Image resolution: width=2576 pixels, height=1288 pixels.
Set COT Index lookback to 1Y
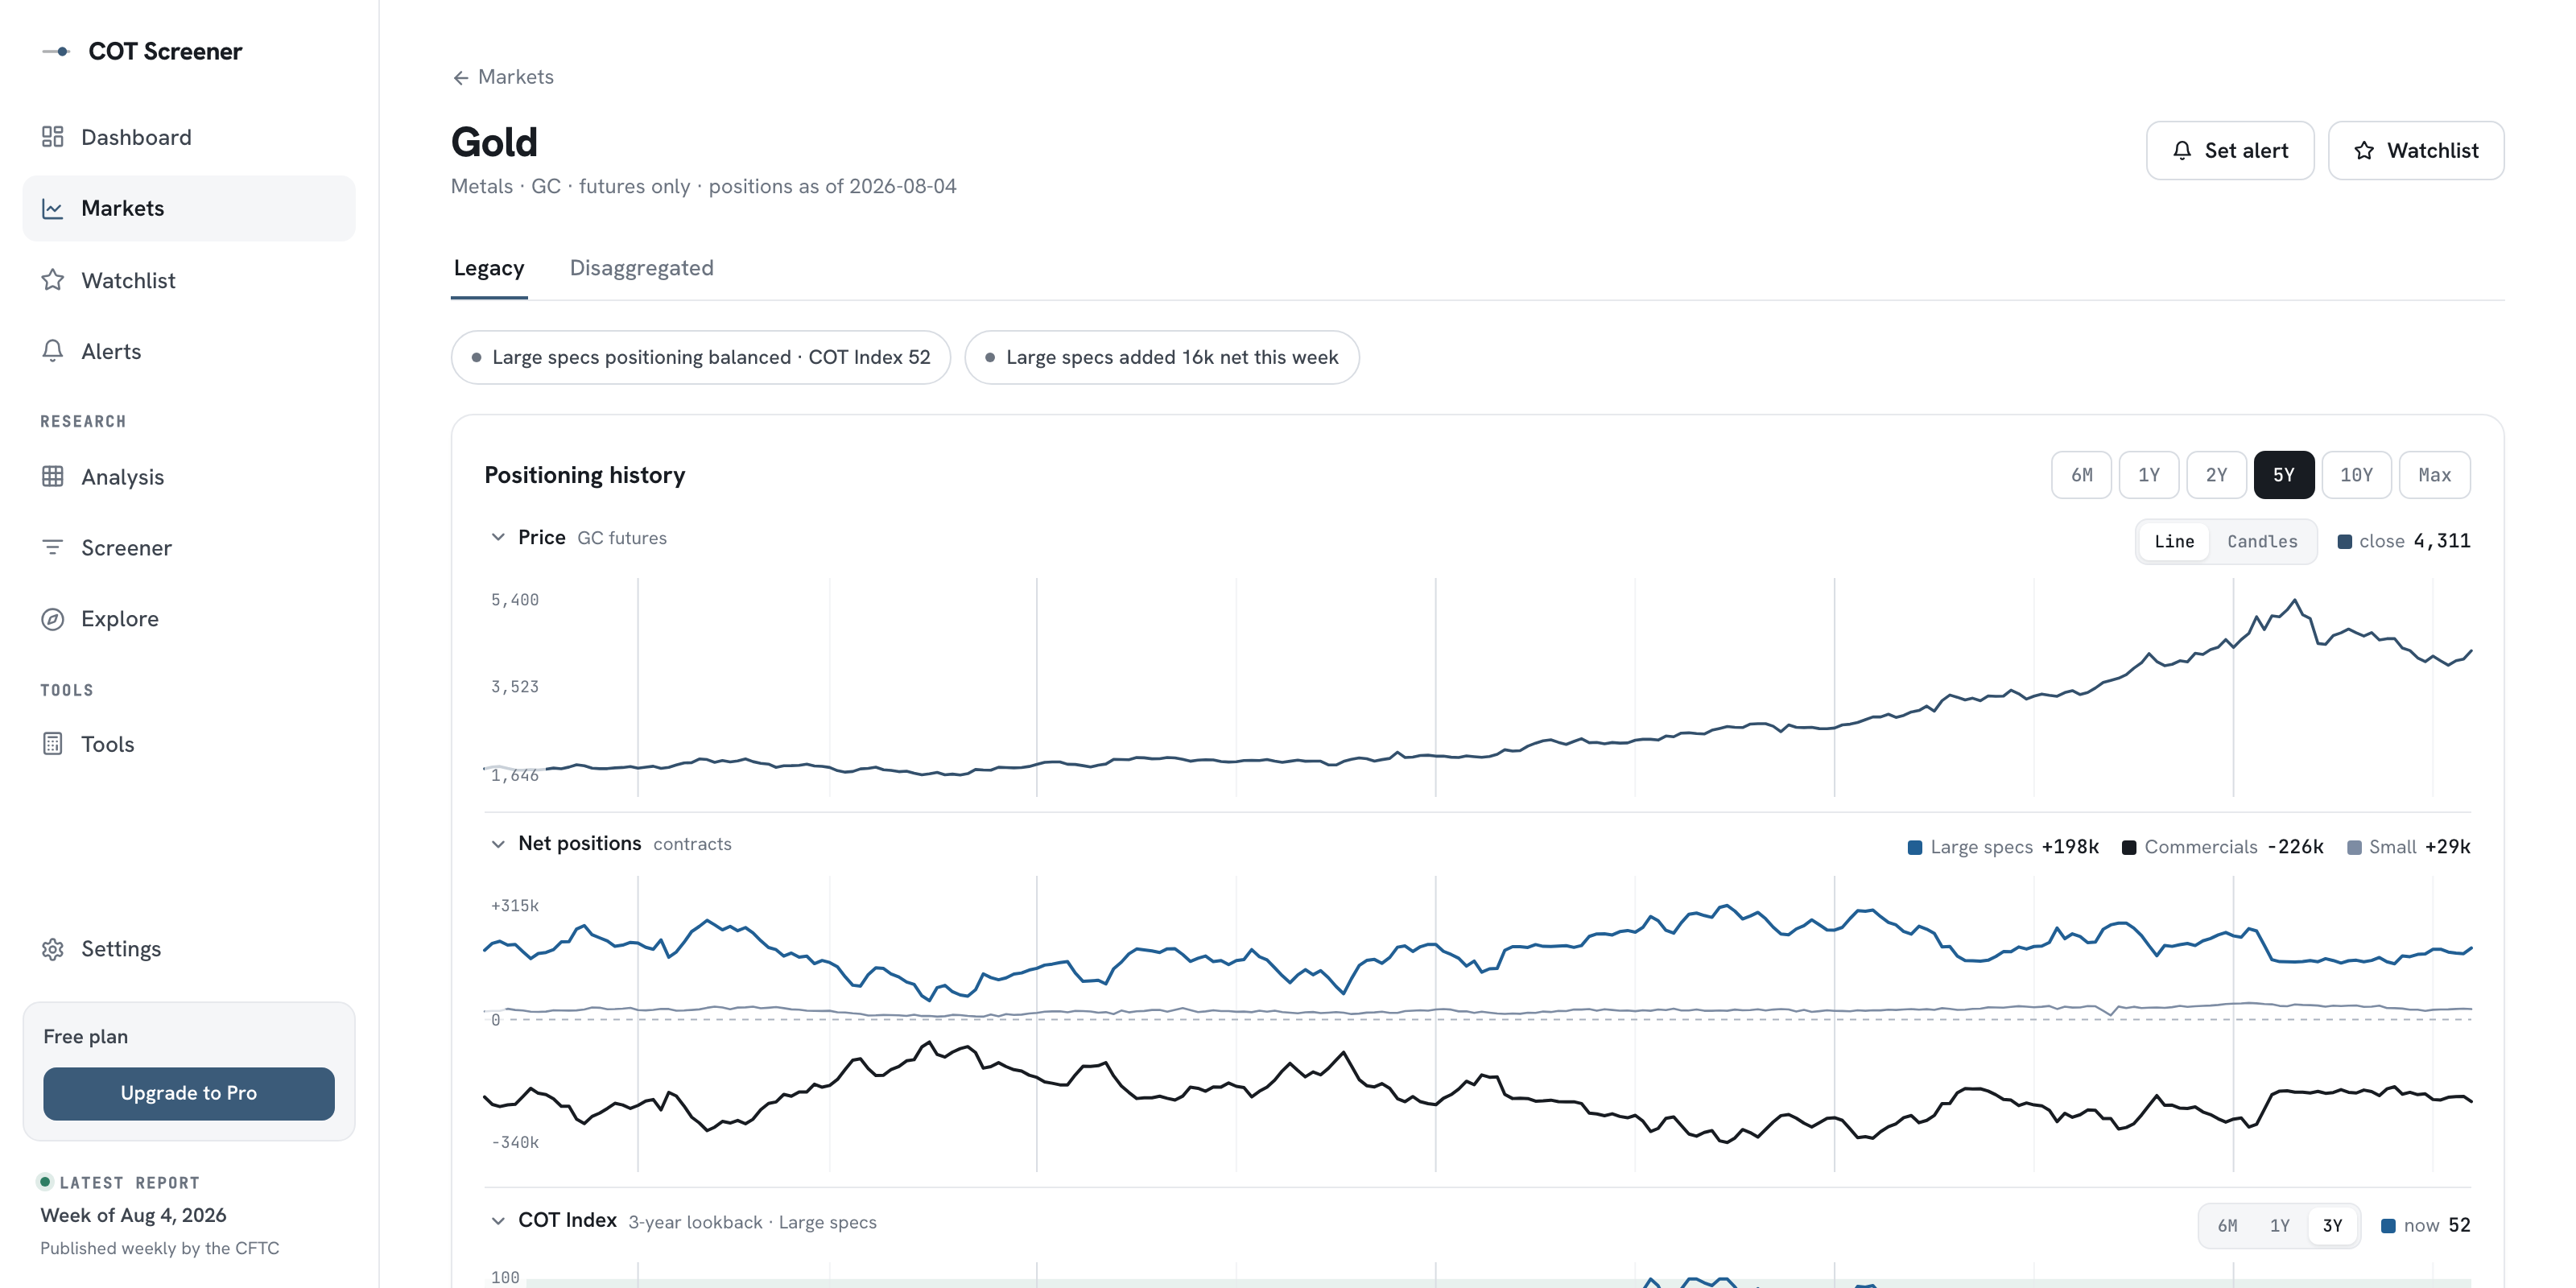pyautogui.click(x=2280, y=1226)
